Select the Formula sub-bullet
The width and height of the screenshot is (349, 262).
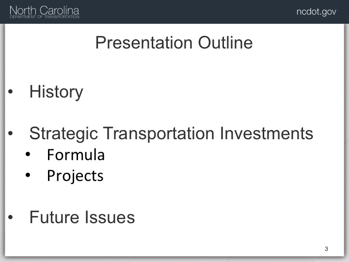pyautogui.click(x=76, y=155)
